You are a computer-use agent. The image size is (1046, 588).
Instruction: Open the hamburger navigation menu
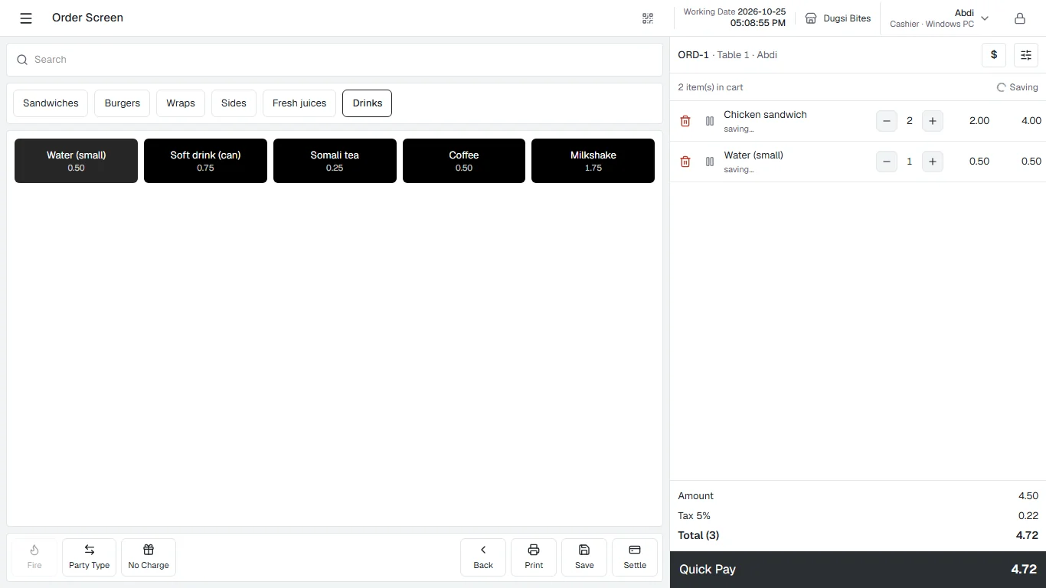pos(26,18)
